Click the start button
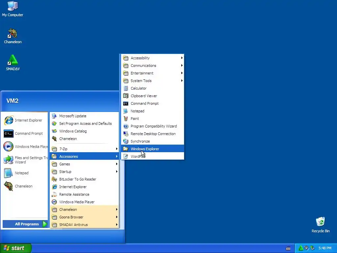Image resolution: width=337 pixels, height=253 pixels. tap(16, 248)
